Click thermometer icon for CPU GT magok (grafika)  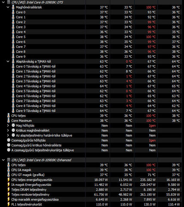coord(9,175)
